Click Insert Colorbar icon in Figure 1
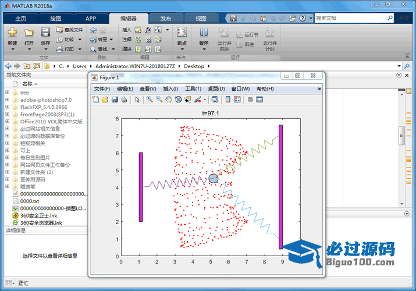This screenshot has height=291, width=416. coord(228,100)
